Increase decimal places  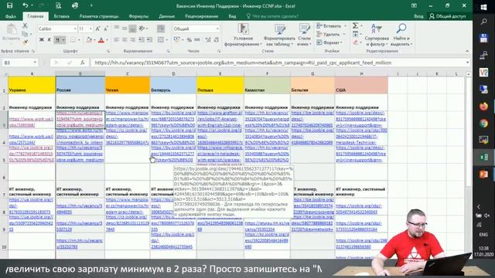coord(208,39)
